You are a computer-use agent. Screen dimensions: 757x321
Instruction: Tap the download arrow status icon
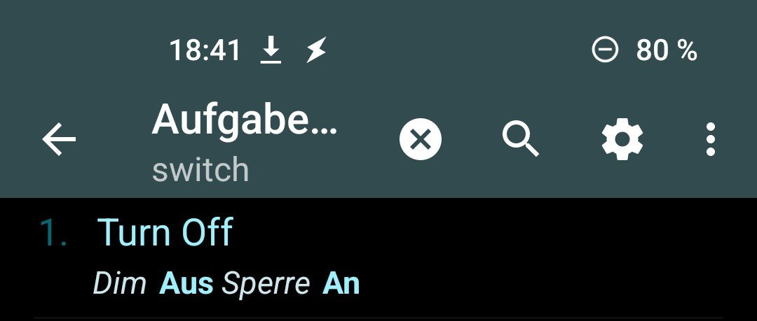271,50
